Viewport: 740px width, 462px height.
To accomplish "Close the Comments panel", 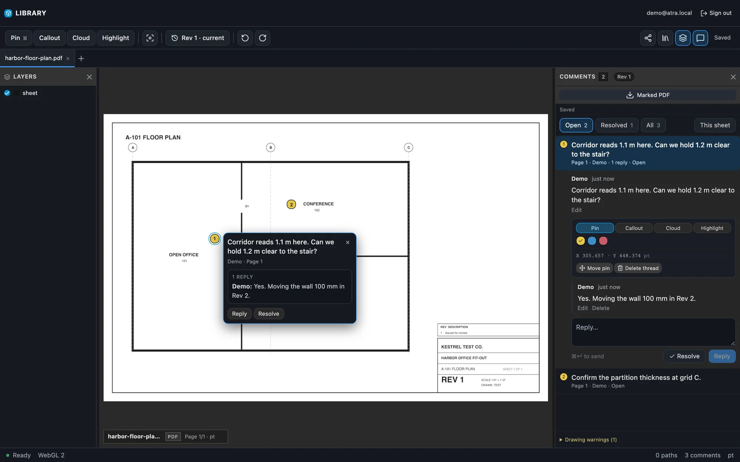I will [733, 77].
